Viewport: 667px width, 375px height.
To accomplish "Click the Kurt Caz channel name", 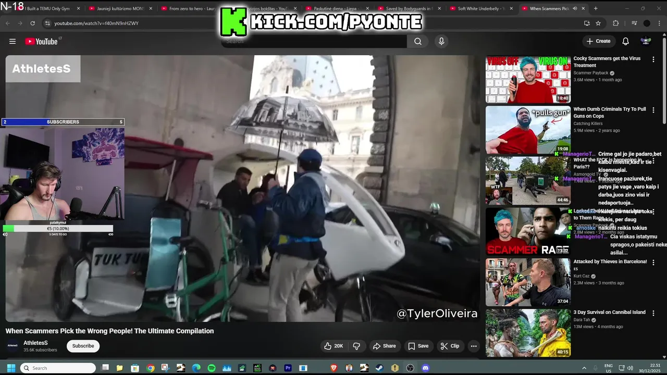I will pos(582,276).
